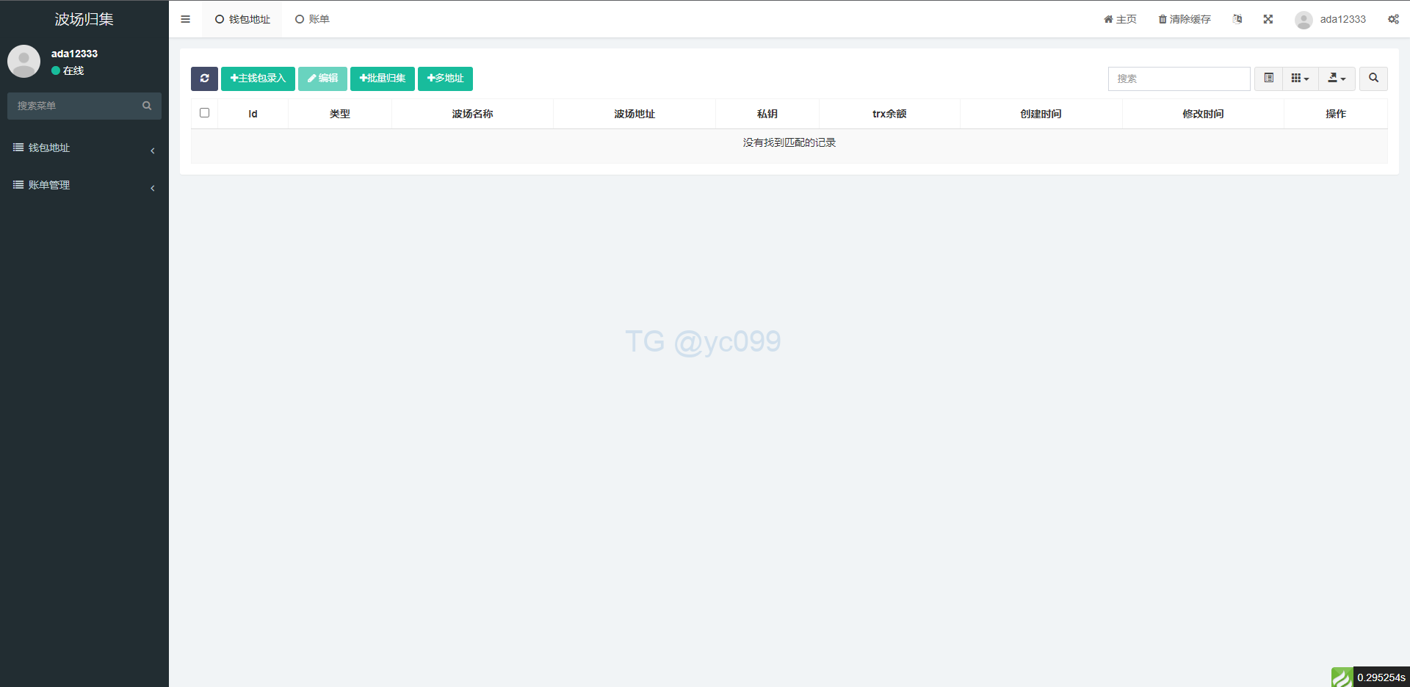Click the table search magnifier button
The height and width of the screenshot is (687, 1410).
coord(1373,79)
